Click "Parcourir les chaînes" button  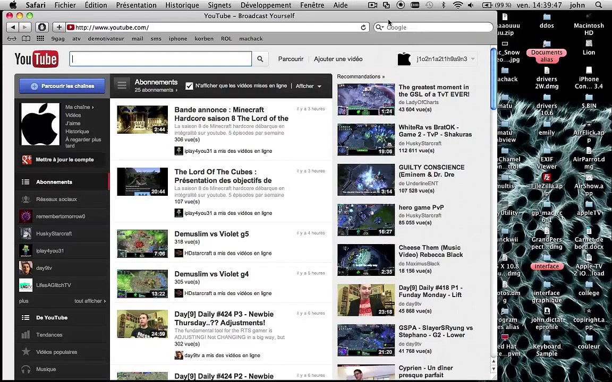tap(62, 86)
